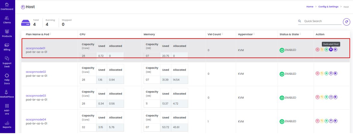This screenshot has height=134, width=353.
Task: Click the yellow reconnect icon for acscpnnode03
Action: (x=322, y=97)
